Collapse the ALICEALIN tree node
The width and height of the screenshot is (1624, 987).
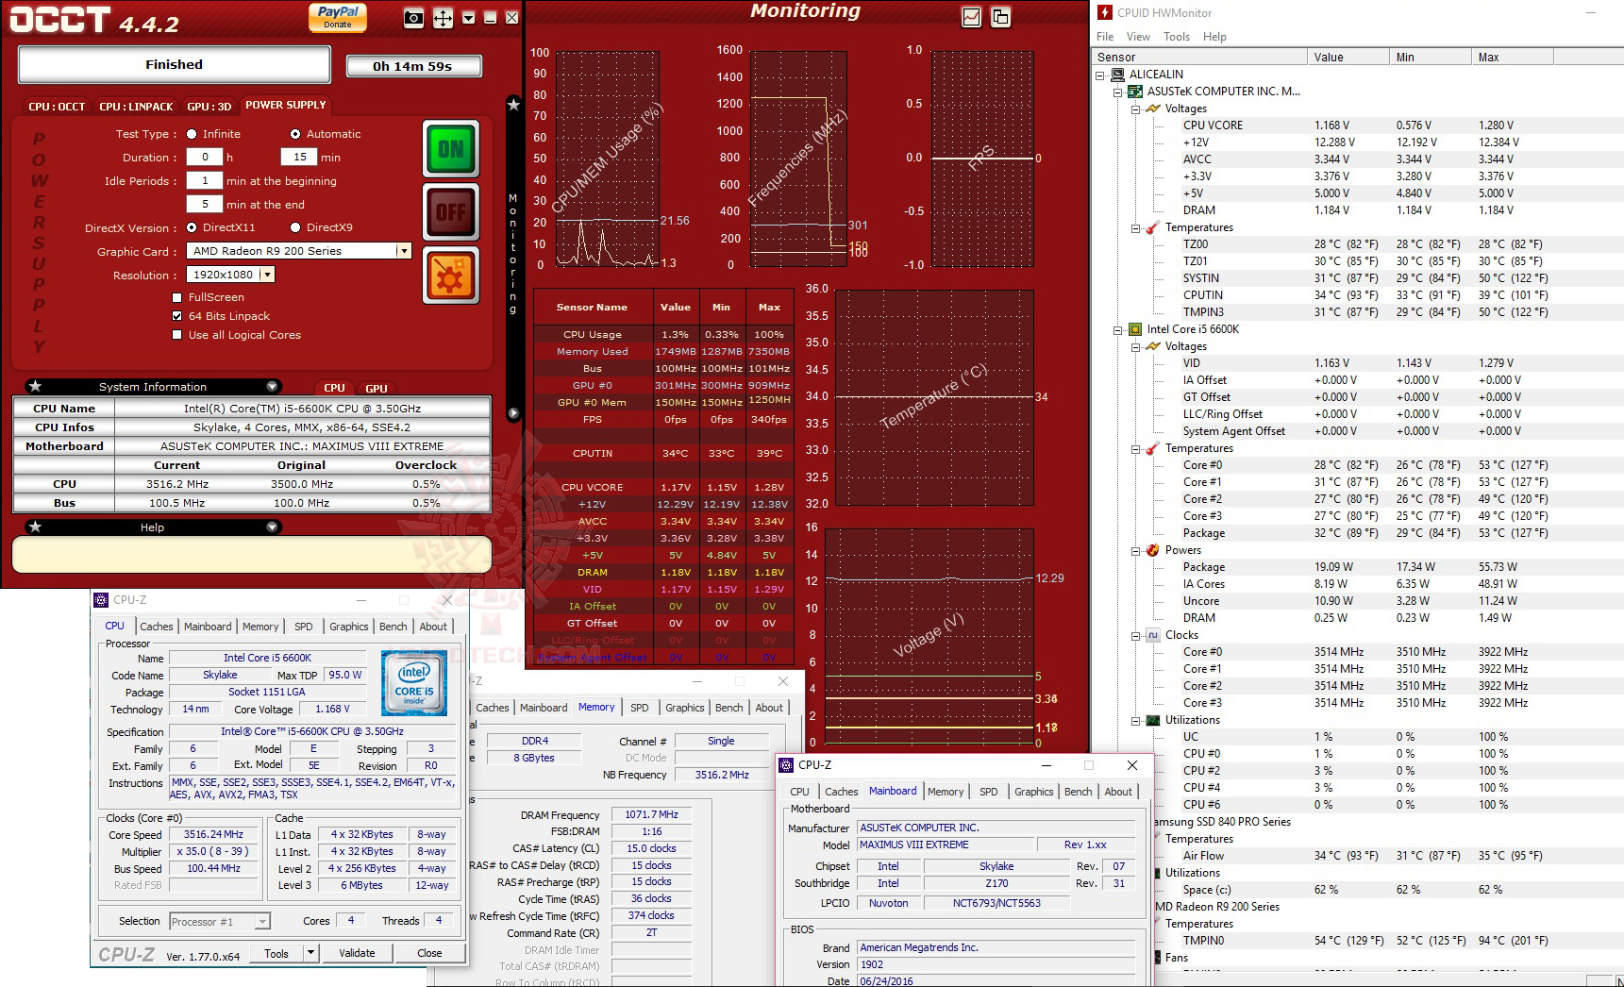1100,75
